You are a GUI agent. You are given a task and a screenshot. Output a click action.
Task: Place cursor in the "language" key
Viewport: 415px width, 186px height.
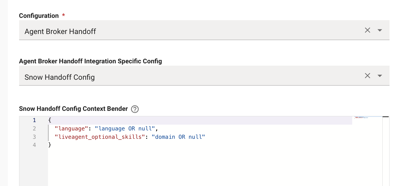(71, 128)
